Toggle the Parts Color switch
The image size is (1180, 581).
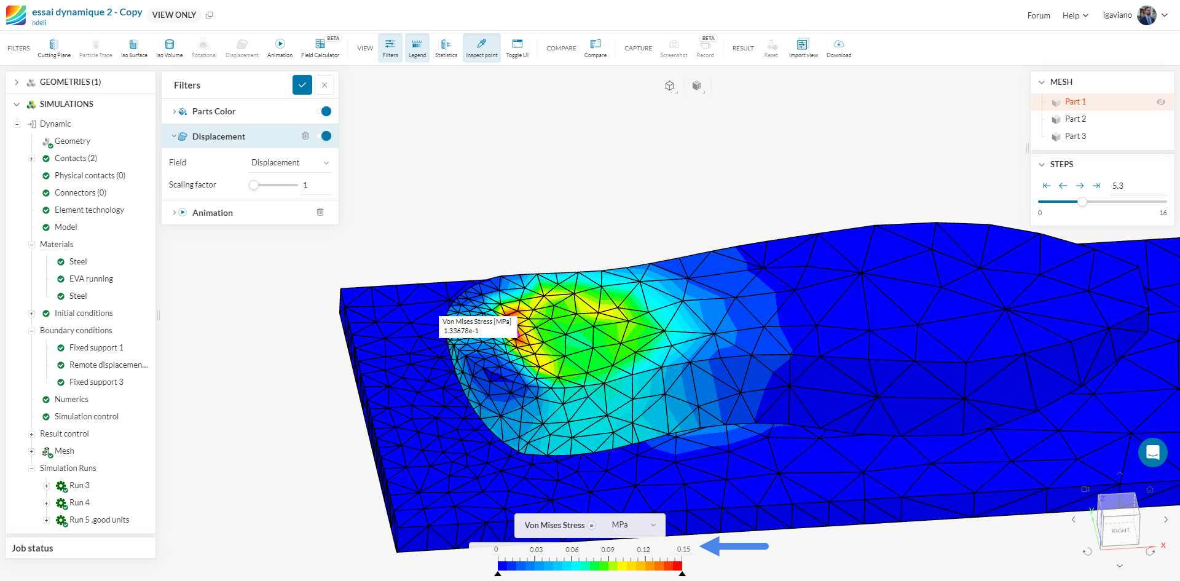(x=324, y=111)
